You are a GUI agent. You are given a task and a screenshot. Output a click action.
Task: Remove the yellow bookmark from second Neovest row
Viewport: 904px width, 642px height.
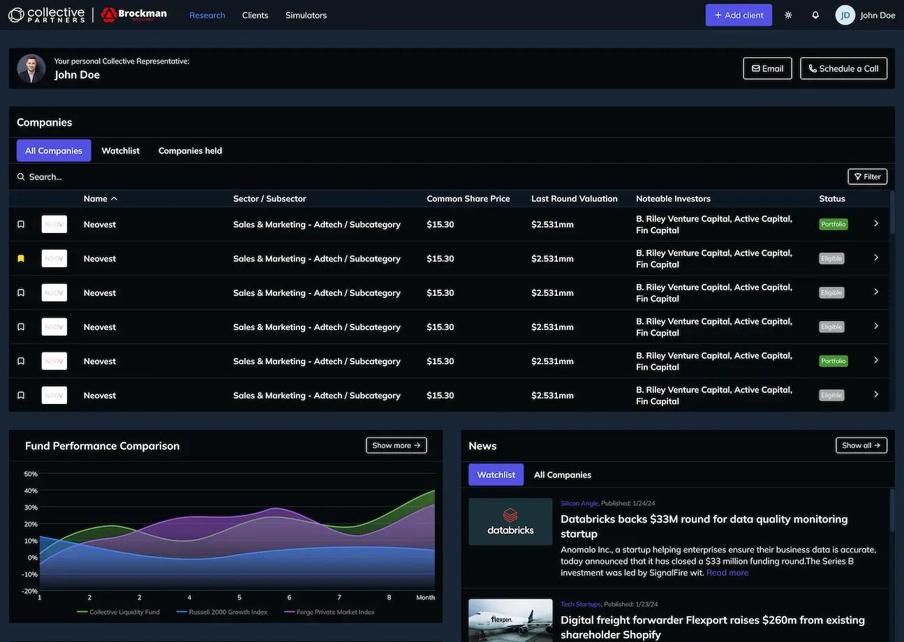[x=21, y=258]
